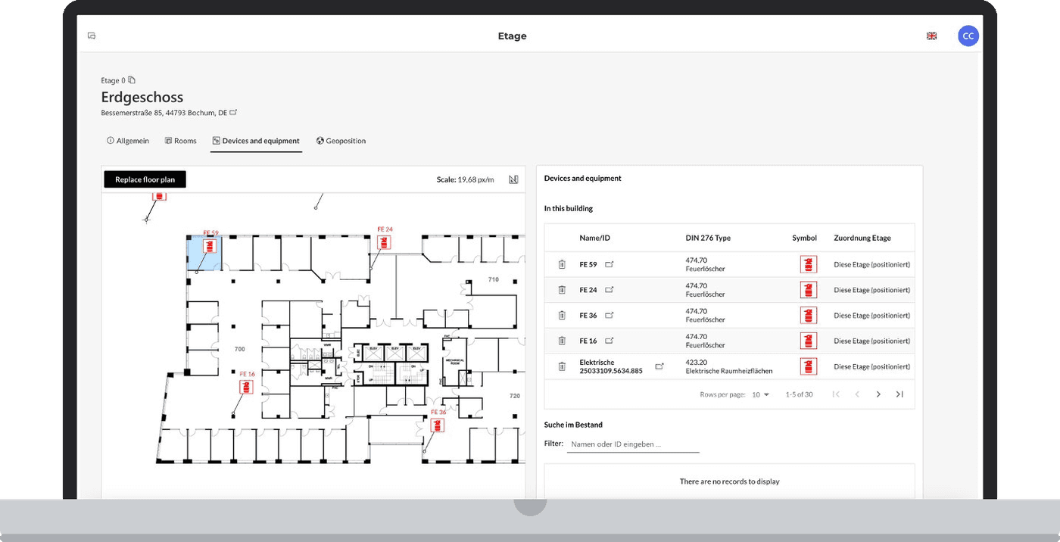Screen dimensions: 1060x542
Task: Open Elektrische device via its link icon
Action: pos(659,366)
